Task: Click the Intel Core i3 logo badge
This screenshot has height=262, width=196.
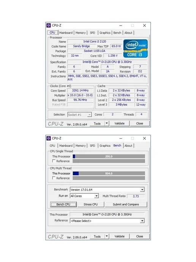Action: (x=136, y=48)
